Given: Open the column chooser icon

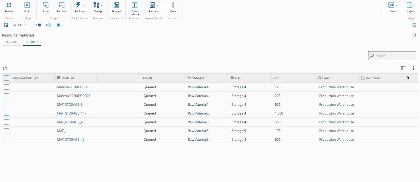Looking at the screenshot, I should tap(403, 68).
